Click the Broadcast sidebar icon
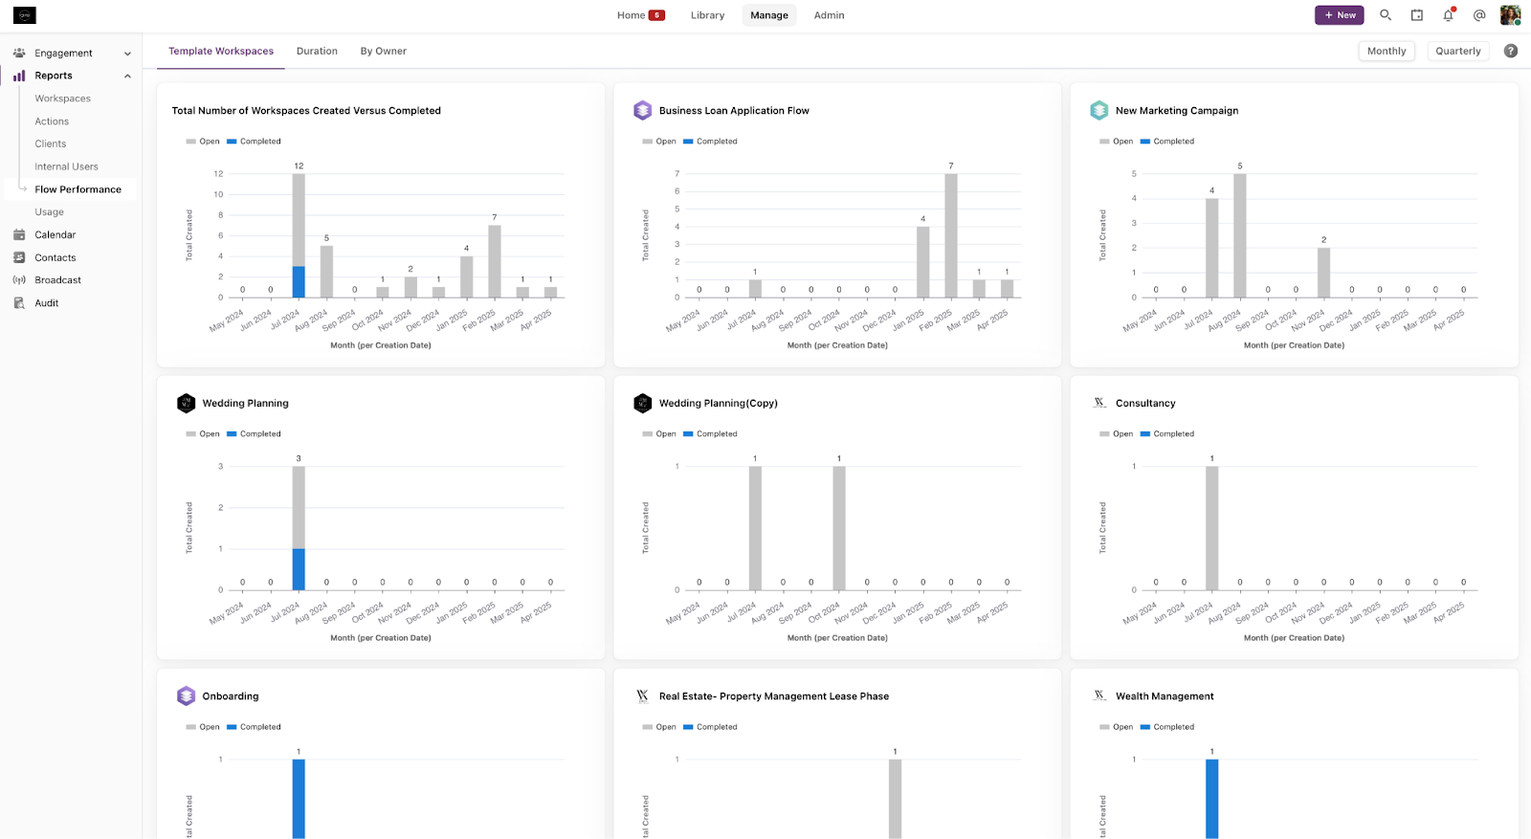Screen dimensions: 1531x839 coord(19,280)
